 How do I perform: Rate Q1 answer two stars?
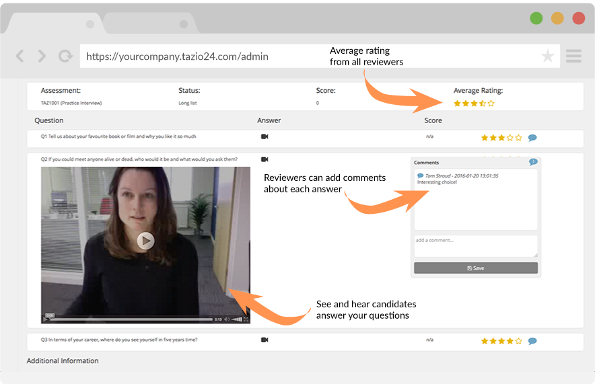tap(493, 138)
